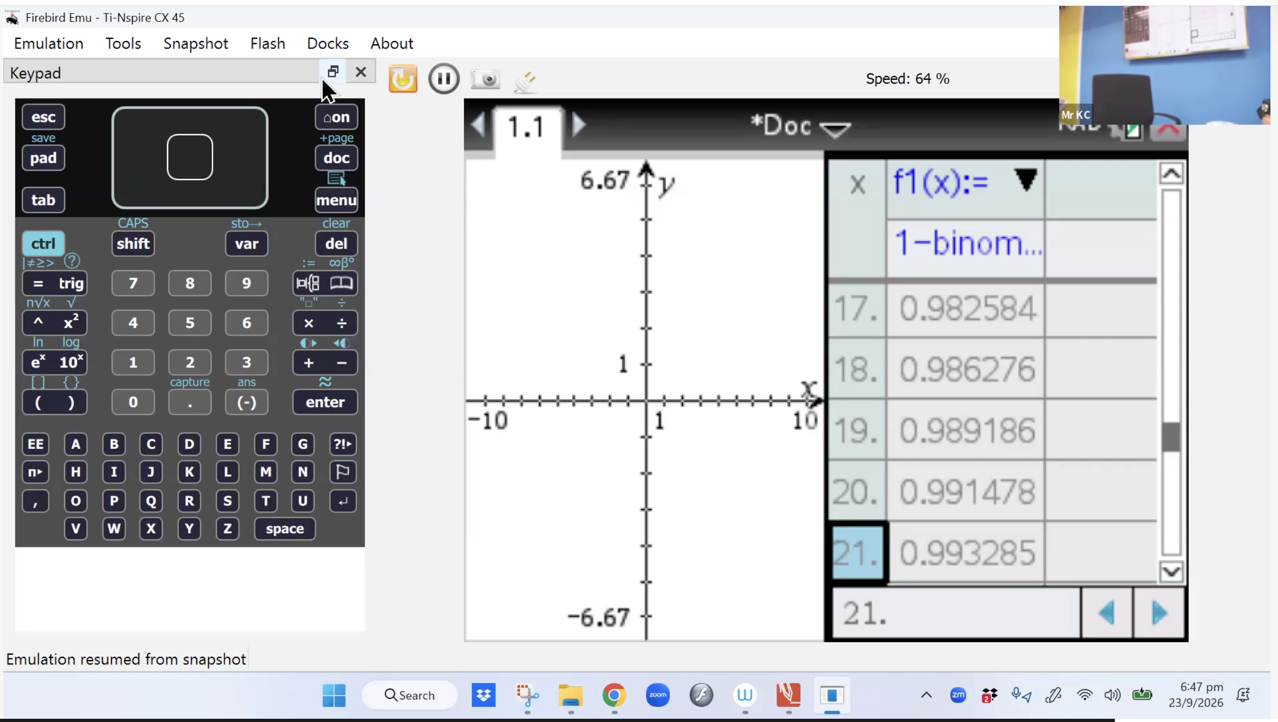Viewport: 1278px width, 722px height.
Task: Open Zoom from the taskbar
Action: tap(657, 695)
